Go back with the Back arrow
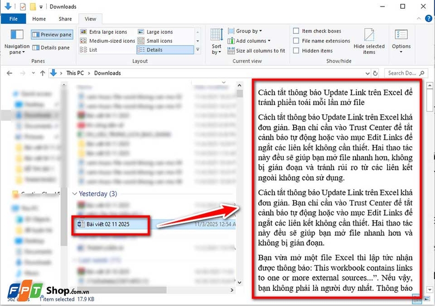Image resolution: width=435 pixels, height=306 pixels. 9,73
